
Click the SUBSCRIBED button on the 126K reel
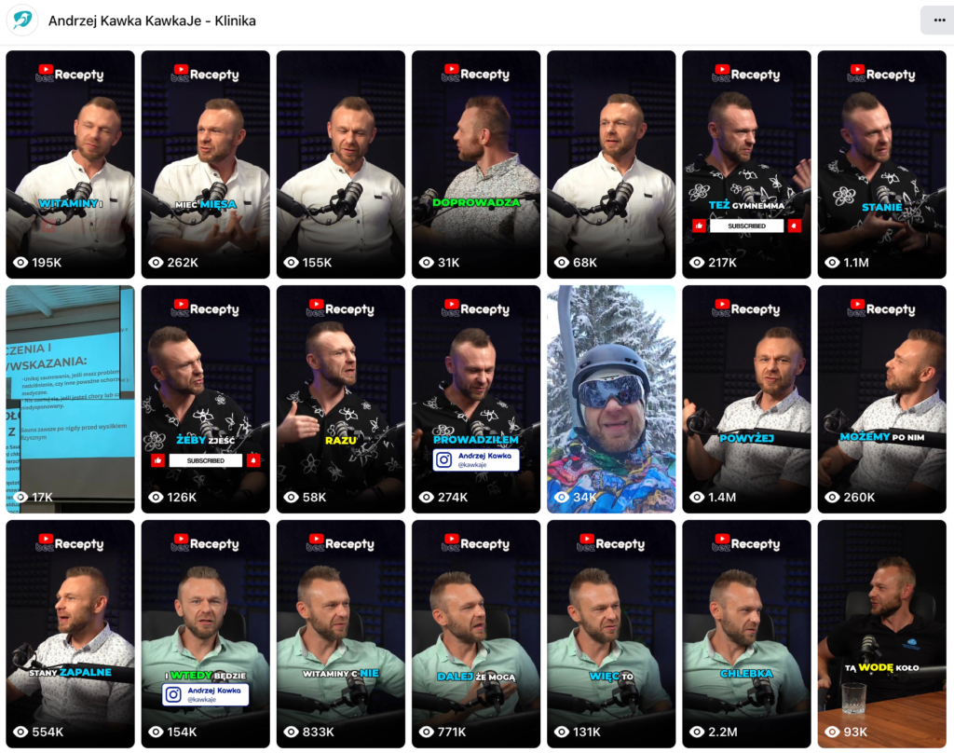[x=206, y=460]
